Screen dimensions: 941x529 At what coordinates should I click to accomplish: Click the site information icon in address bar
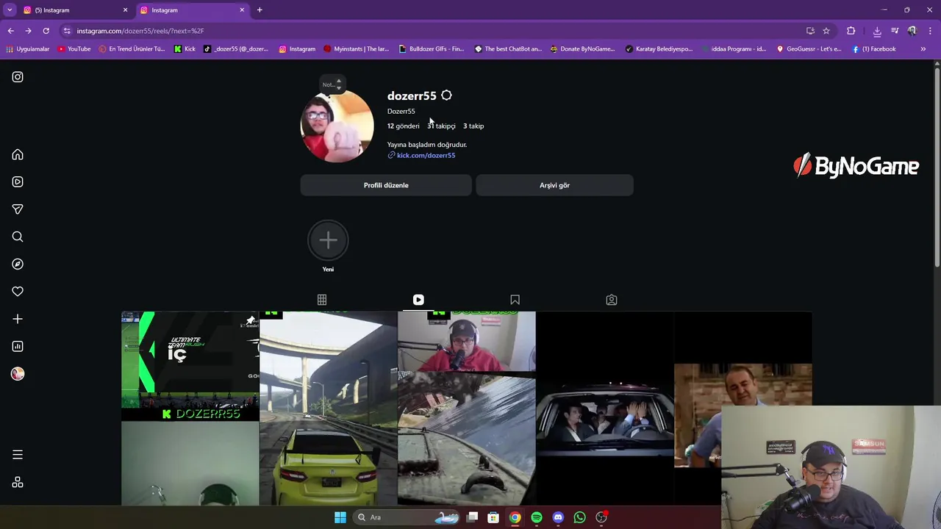tap(67, 31)
